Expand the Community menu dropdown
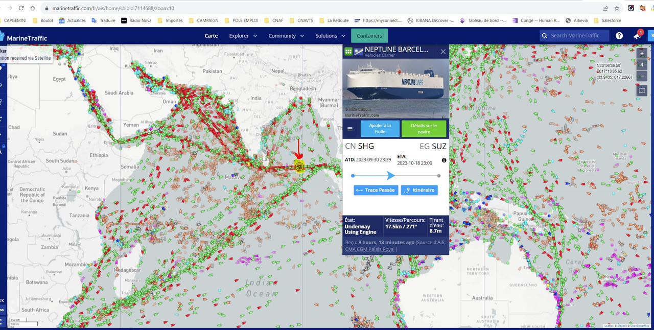This screenshot has height=330, width=654. (x=286, y=36)
